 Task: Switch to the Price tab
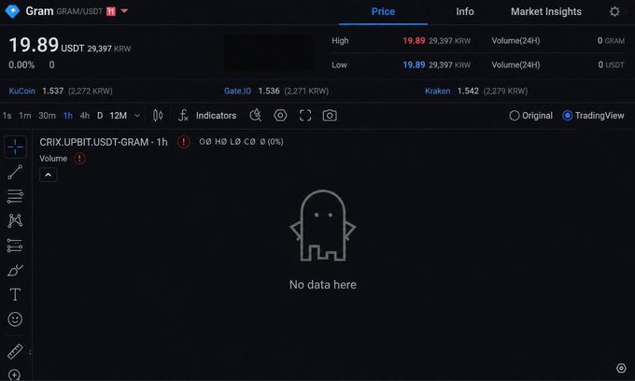(383, 11)
